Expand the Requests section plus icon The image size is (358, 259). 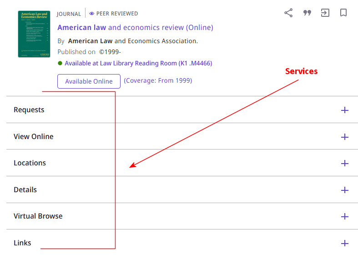coord(344,110)
